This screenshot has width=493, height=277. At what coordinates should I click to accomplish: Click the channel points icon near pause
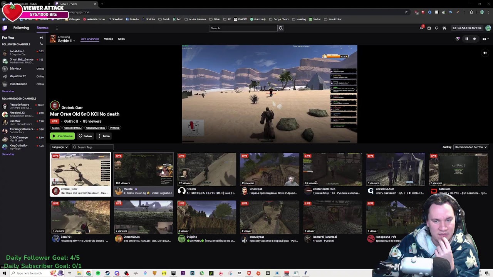click(x=458, y=39)
